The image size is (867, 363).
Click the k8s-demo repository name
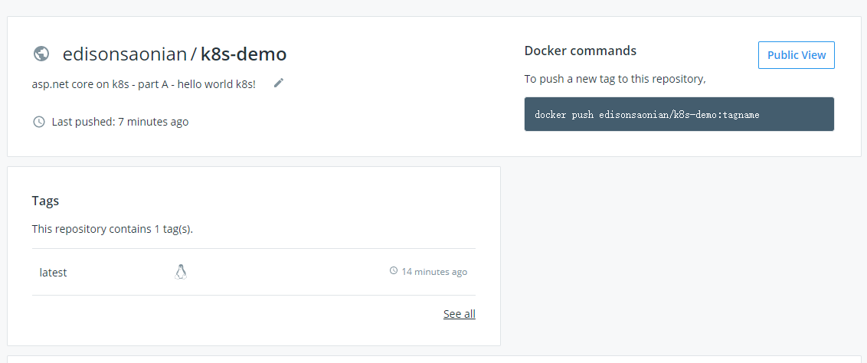(244, 54)
